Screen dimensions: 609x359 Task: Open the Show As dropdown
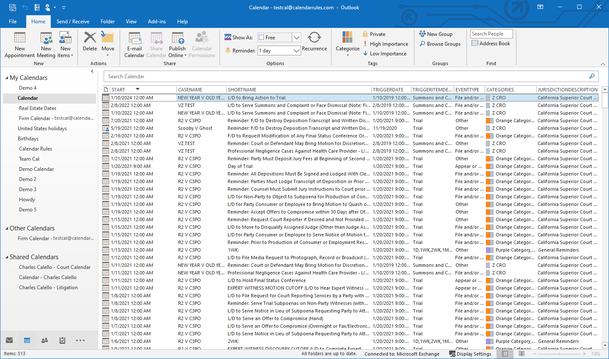296,38
